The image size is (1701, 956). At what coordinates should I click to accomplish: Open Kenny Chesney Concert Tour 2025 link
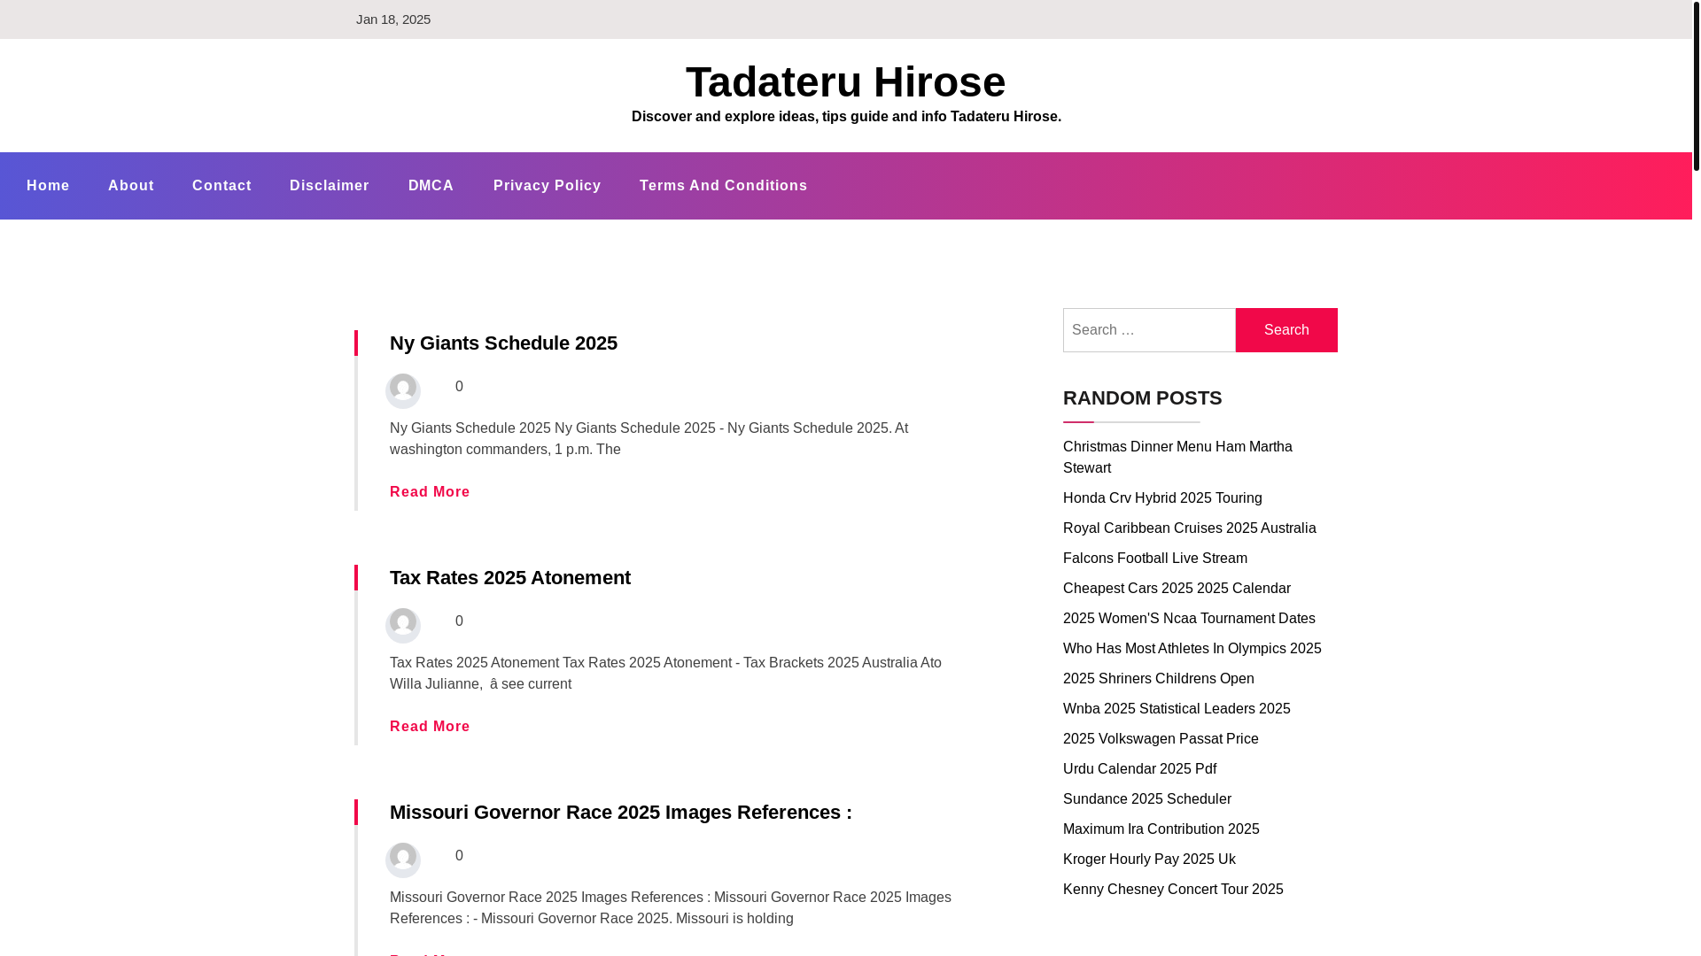coord(1173,889)
